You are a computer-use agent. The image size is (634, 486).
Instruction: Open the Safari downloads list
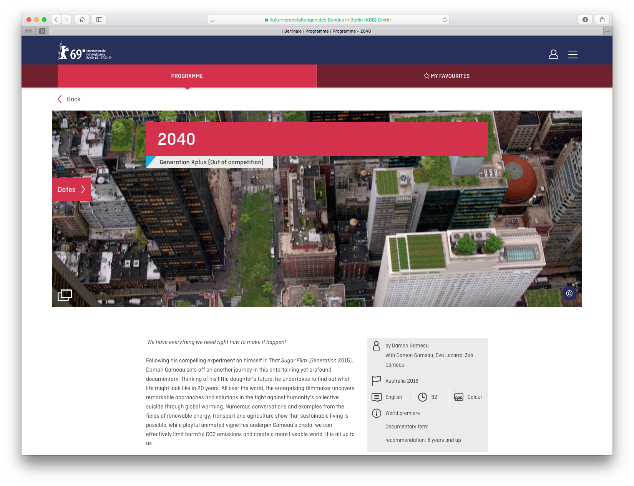(x=585, y=20)
